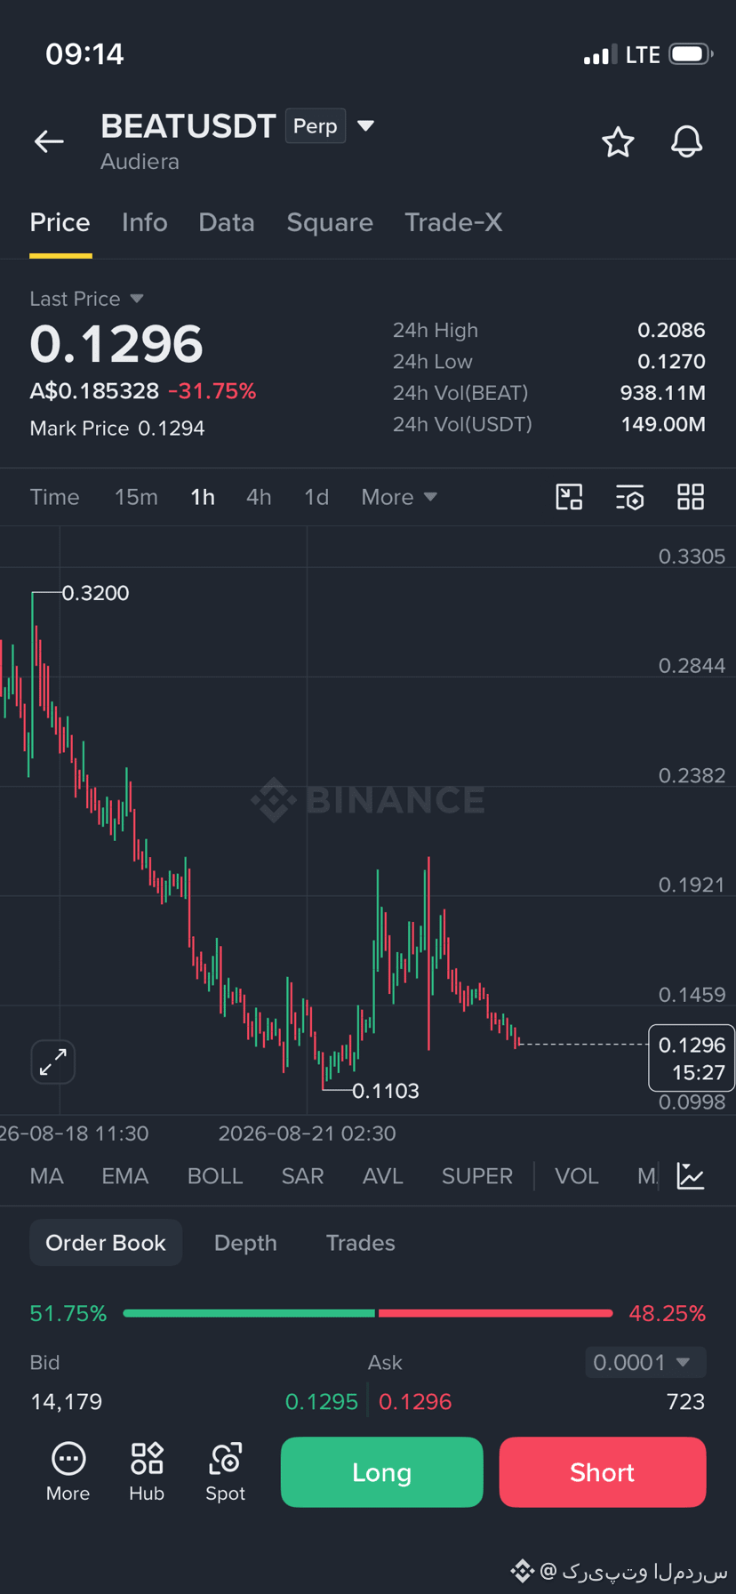Tap the bid/ask ratio bar

pos(368,1313)
